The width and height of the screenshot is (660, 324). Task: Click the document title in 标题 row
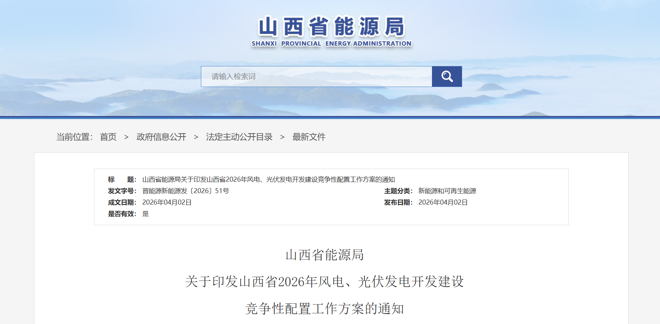(x=268, y=179)
